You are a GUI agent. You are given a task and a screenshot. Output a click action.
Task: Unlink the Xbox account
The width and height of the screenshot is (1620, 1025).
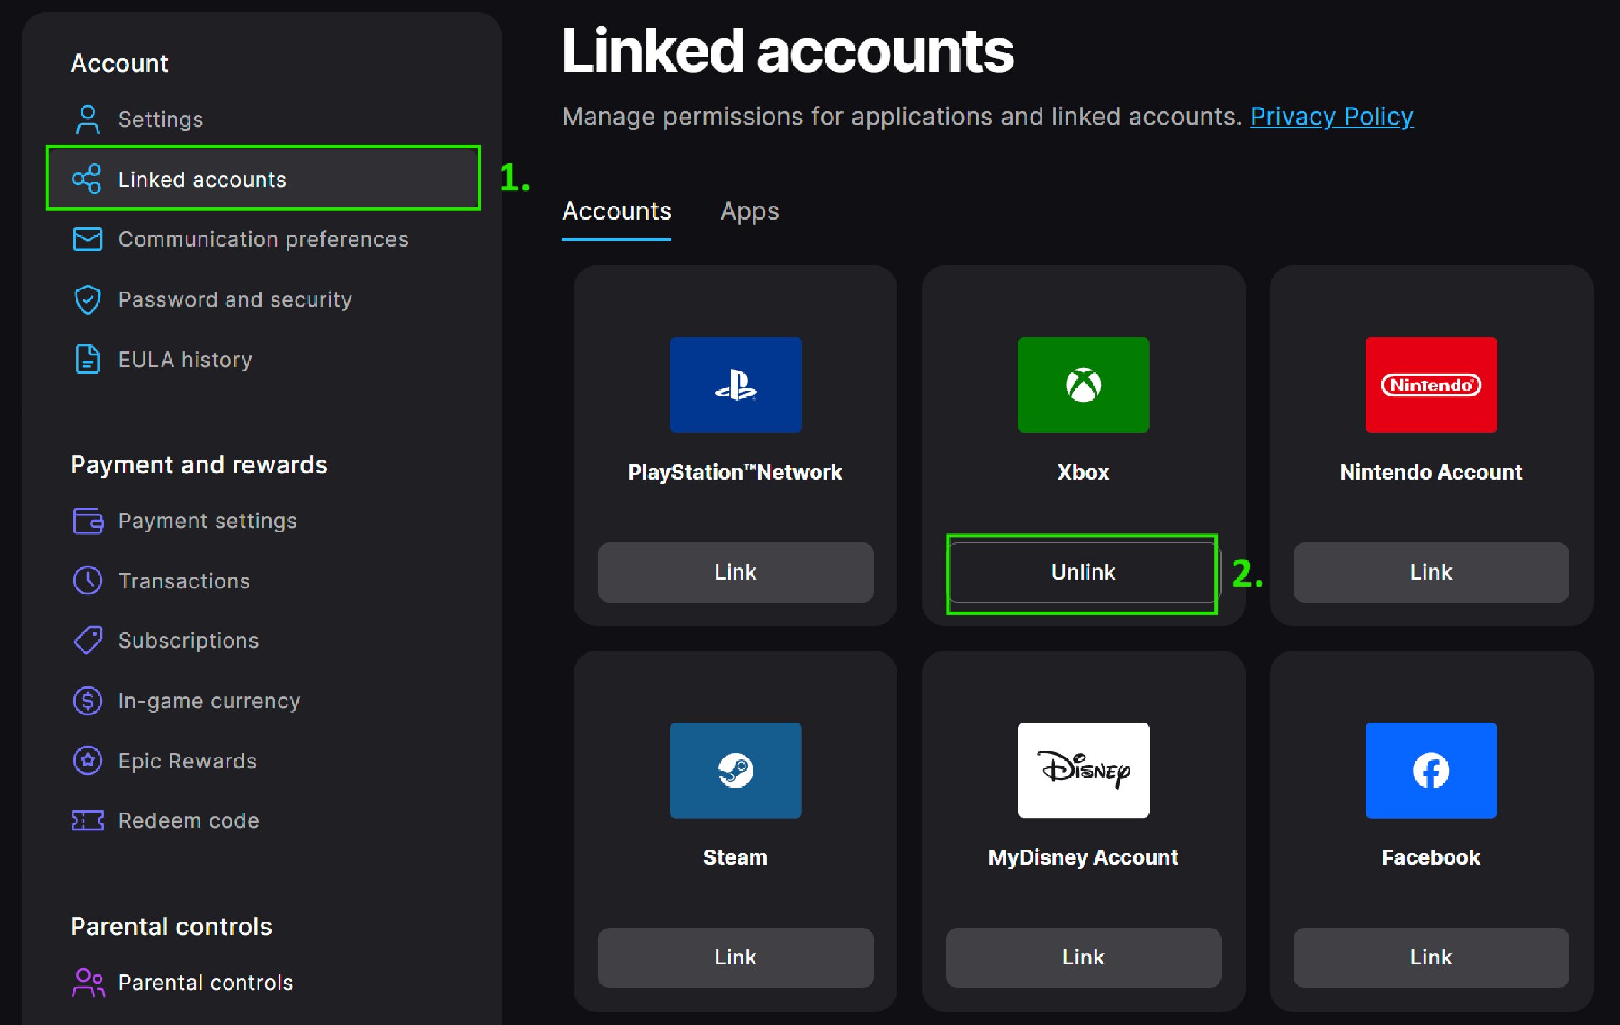[x=1082, y=572]
